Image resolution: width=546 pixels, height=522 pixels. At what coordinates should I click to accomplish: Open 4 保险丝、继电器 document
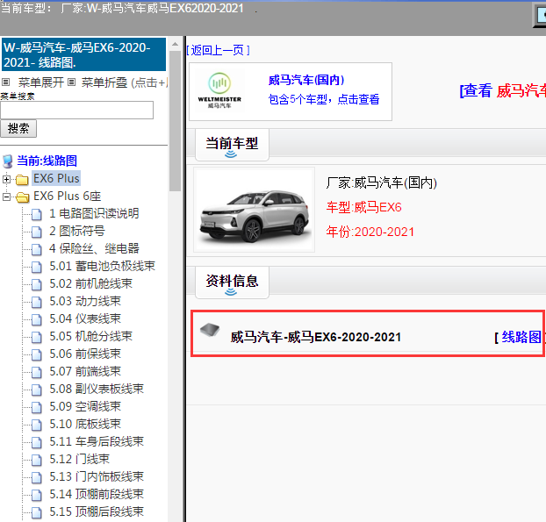(94, 249)
